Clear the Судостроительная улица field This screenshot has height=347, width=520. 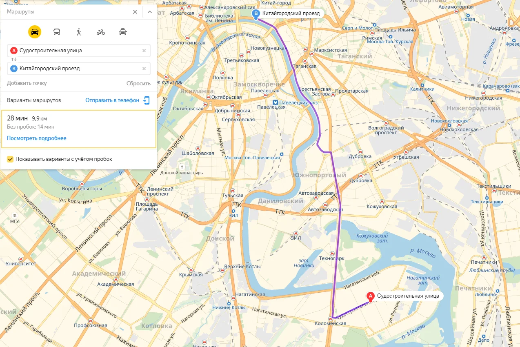tap(144, 51)
